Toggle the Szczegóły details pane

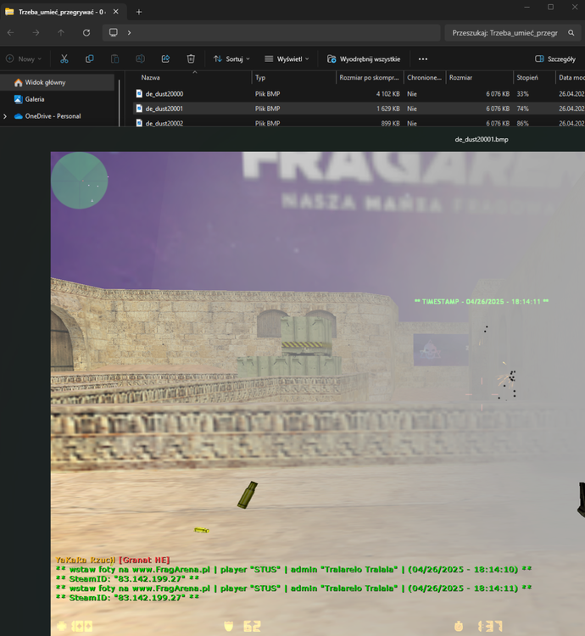pyautogui.click(x=555, y=59)
